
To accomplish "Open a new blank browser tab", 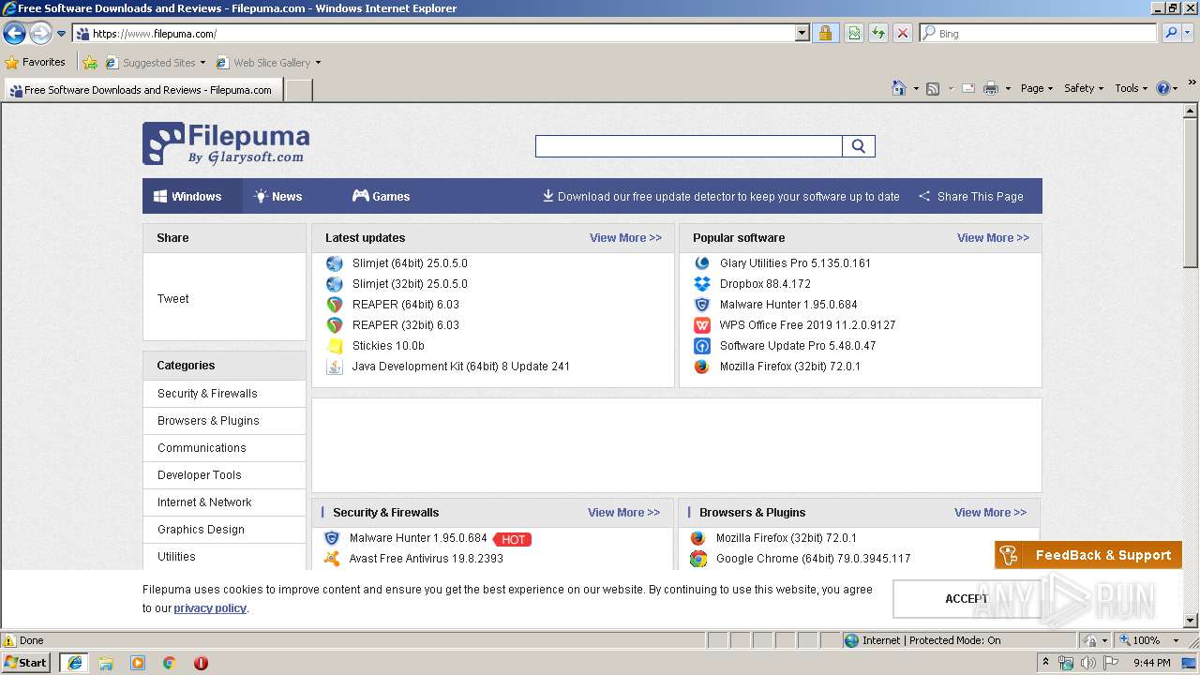I will (298, 90).
